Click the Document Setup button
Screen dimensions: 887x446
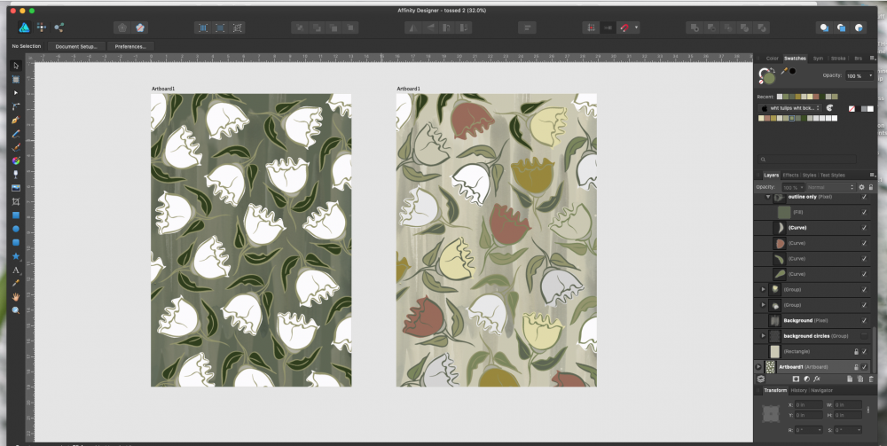(76, 46)
